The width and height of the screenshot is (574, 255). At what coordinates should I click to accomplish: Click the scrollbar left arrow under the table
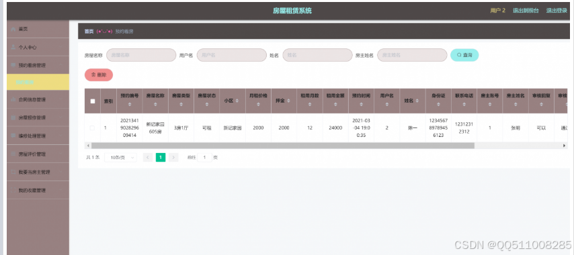click(87, 146)
